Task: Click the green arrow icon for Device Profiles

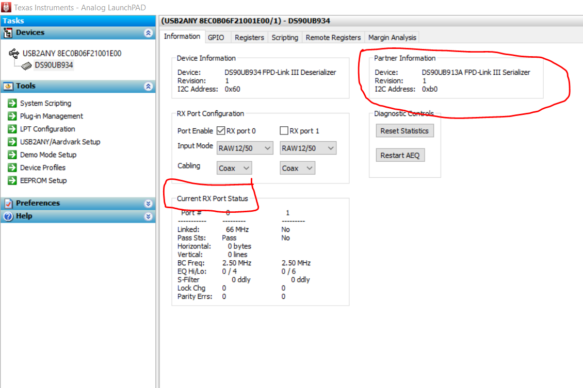Action: click(12, 167)
